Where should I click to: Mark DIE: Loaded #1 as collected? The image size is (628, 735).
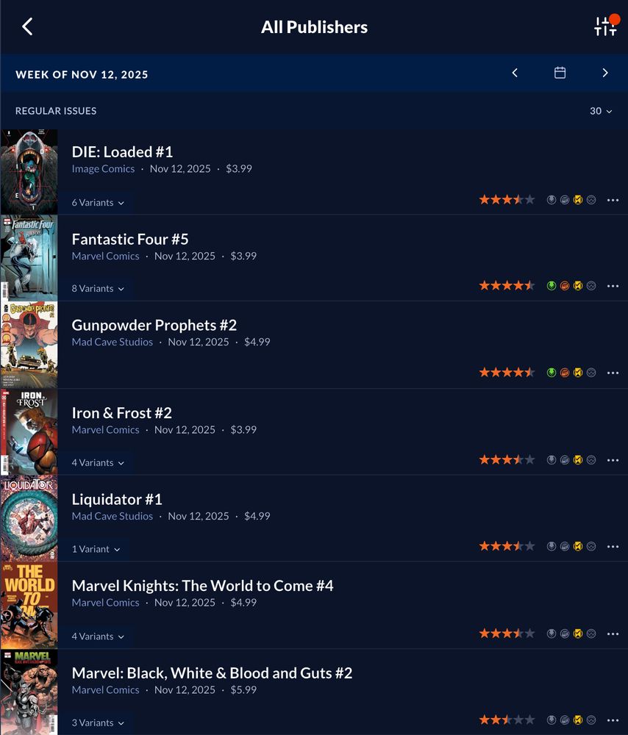[565, 200]
